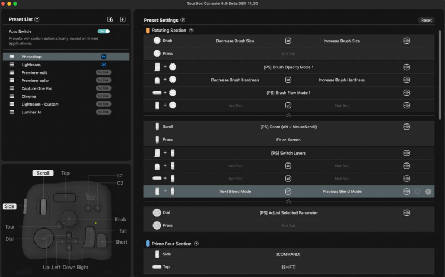
Task: Edit Increase Brush Hardness assignment
Action: 342,80
